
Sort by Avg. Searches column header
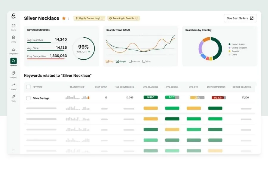(x=151, y=87)
